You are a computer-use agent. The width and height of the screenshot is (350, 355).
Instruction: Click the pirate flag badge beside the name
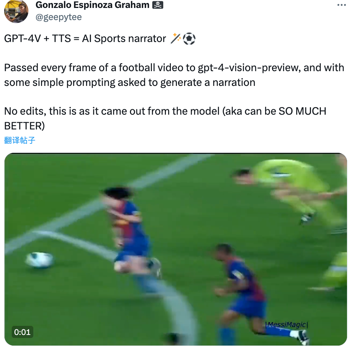158,5
